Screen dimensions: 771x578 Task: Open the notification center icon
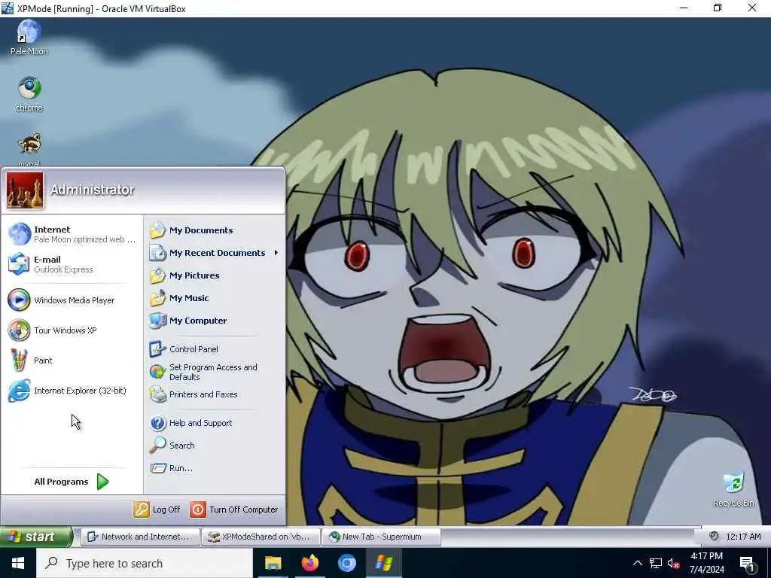pyautogui.click(x=747, y=563)
